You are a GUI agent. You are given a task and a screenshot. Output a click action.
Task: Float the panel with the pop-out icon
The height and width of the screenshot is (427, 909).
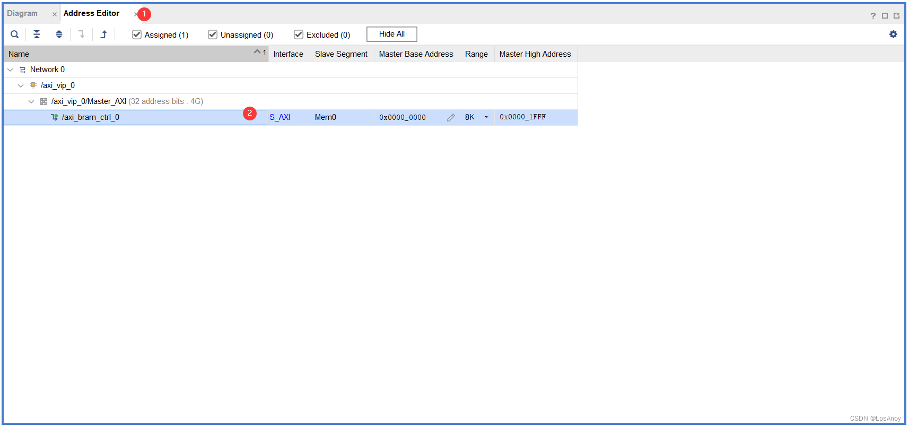pos(896,15)
